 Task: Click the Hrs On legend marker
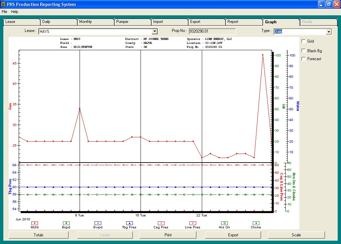click(224, 223)
